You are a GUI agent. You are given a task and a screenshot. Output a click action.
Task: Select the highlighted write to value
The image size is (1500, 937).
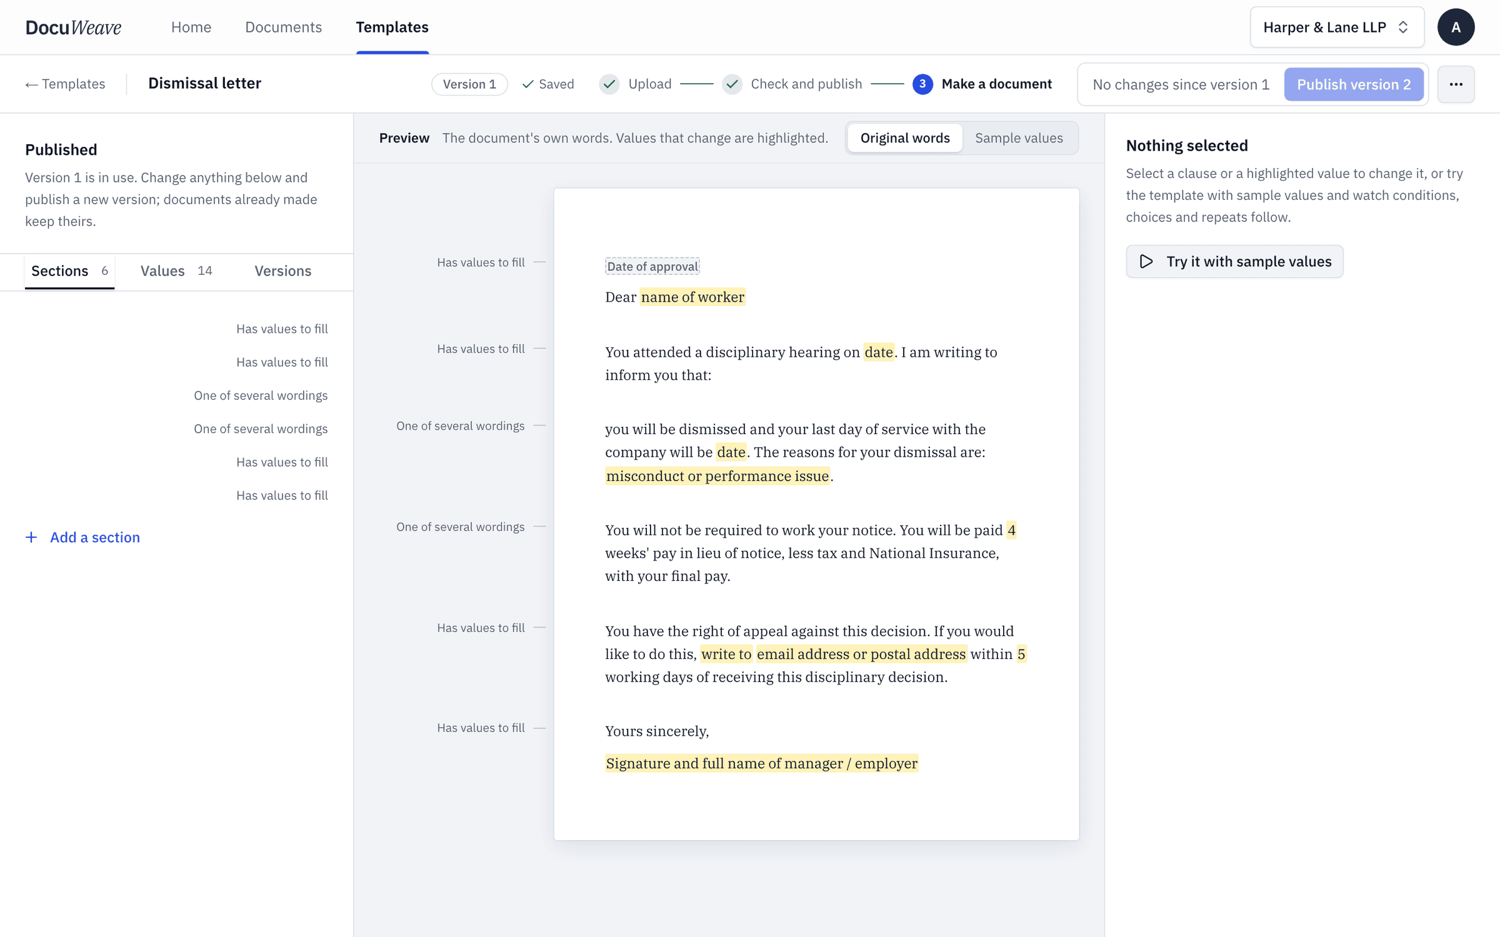coord(726,654)
